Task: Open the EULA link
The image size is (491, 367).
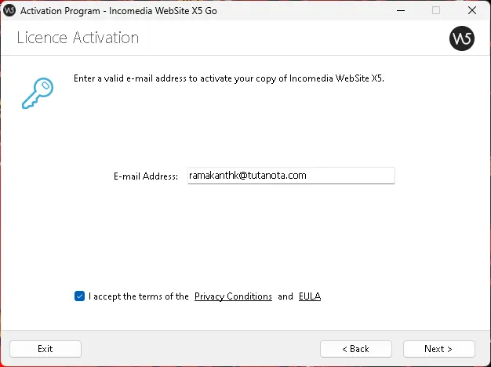Action: (310, 296)
